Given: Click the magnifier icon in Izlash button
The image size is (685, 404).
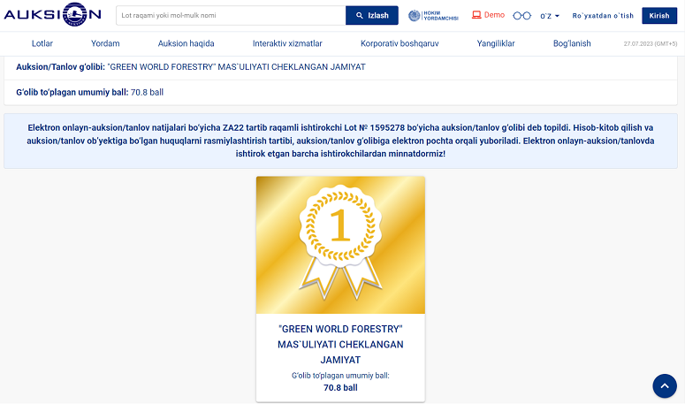Looking at the screenshot, I should coord(360,15).
